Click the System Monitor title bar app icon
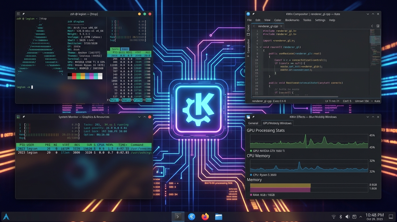Screen dimensions: 397x222 click(x=18, y=117)
